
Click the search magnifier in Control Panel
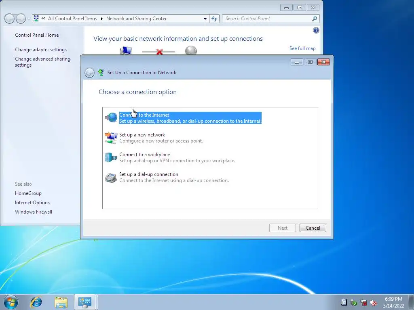click(315, 19)
